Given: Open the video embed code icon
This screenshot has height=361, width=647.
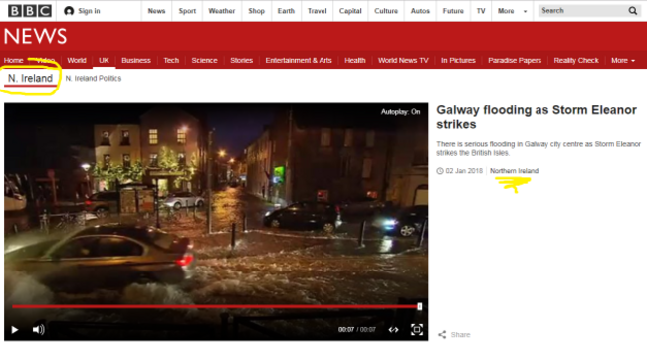Looking at the screenshot, I should pyautogui.click(x=393, y=330).
